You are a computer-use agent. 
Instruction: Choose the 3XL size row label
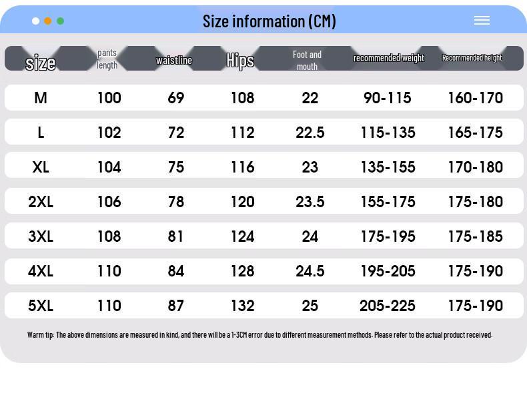coord(41,236)
